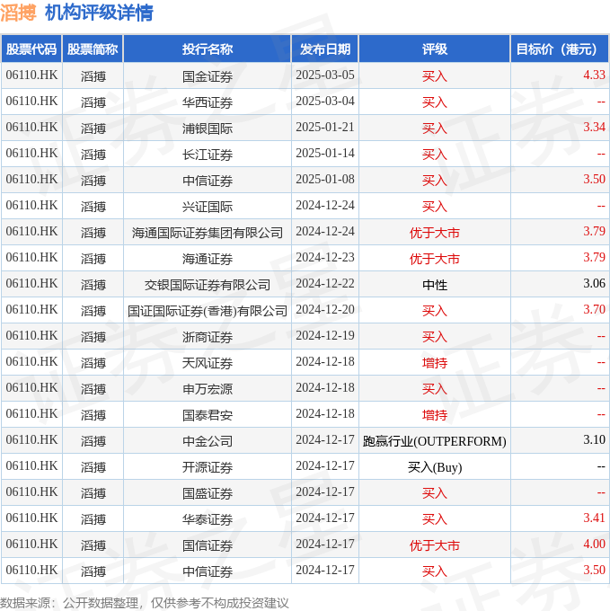This screenshot has width=610, height=611.
Task: Click the 股票简称 column header
Action: coord(93,49)
